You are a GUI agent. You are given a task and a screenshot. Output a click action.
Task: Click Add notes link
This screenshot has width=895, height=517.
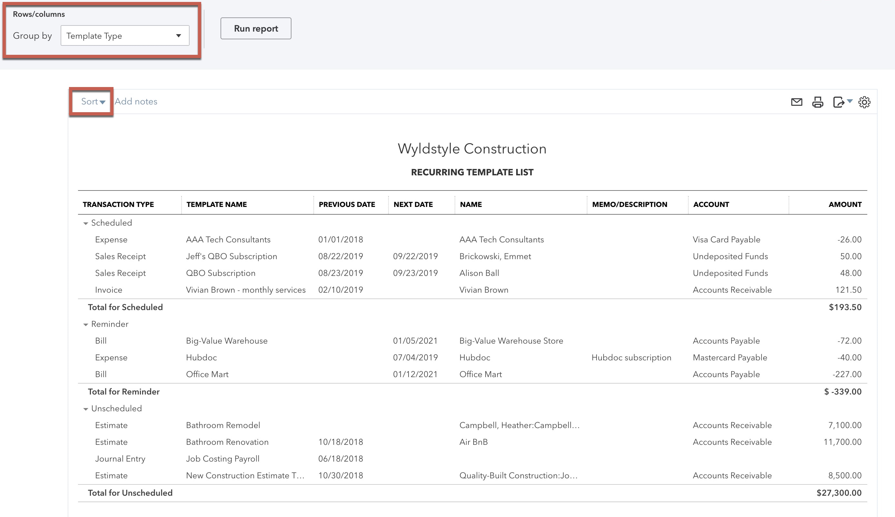point(136,102)
